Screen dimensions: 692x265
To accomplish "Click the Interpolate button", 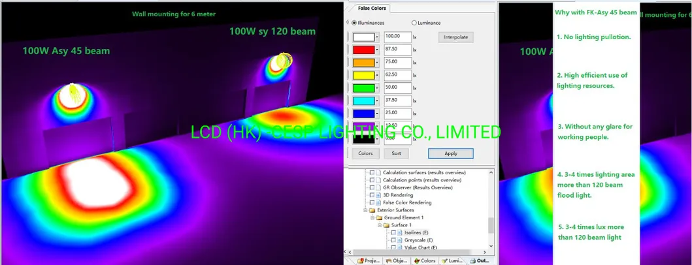I will pos(456,37).
